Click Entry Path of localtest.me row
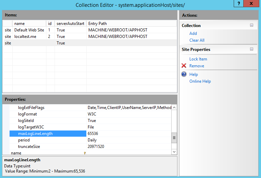The height and width of the screenshot is (178, 261). tap(131, 37)
